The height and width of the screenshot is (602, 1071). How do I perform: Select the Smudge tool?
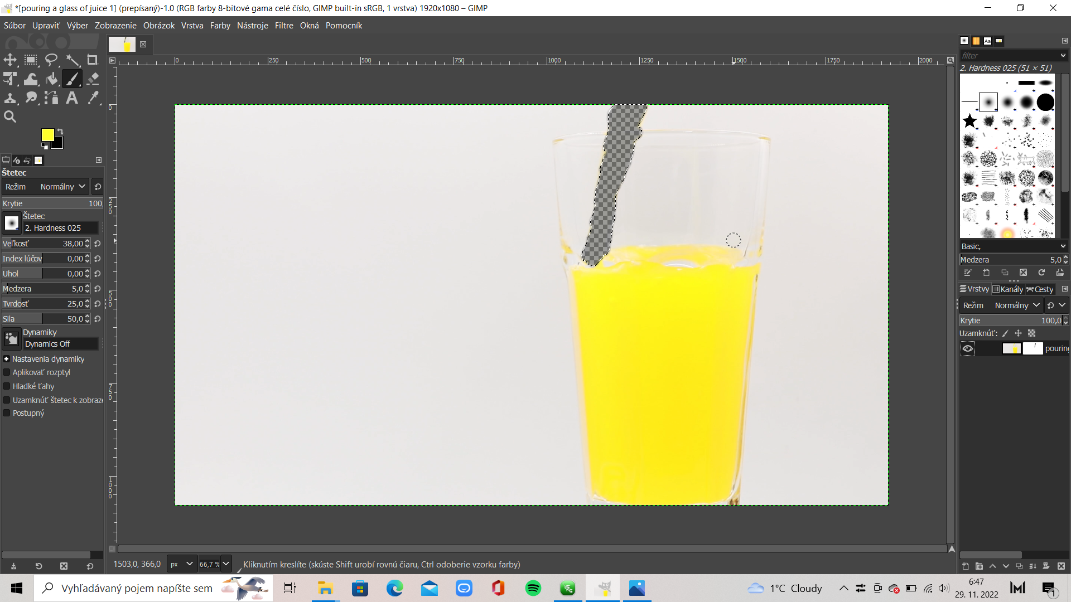(x=31, y=98)
